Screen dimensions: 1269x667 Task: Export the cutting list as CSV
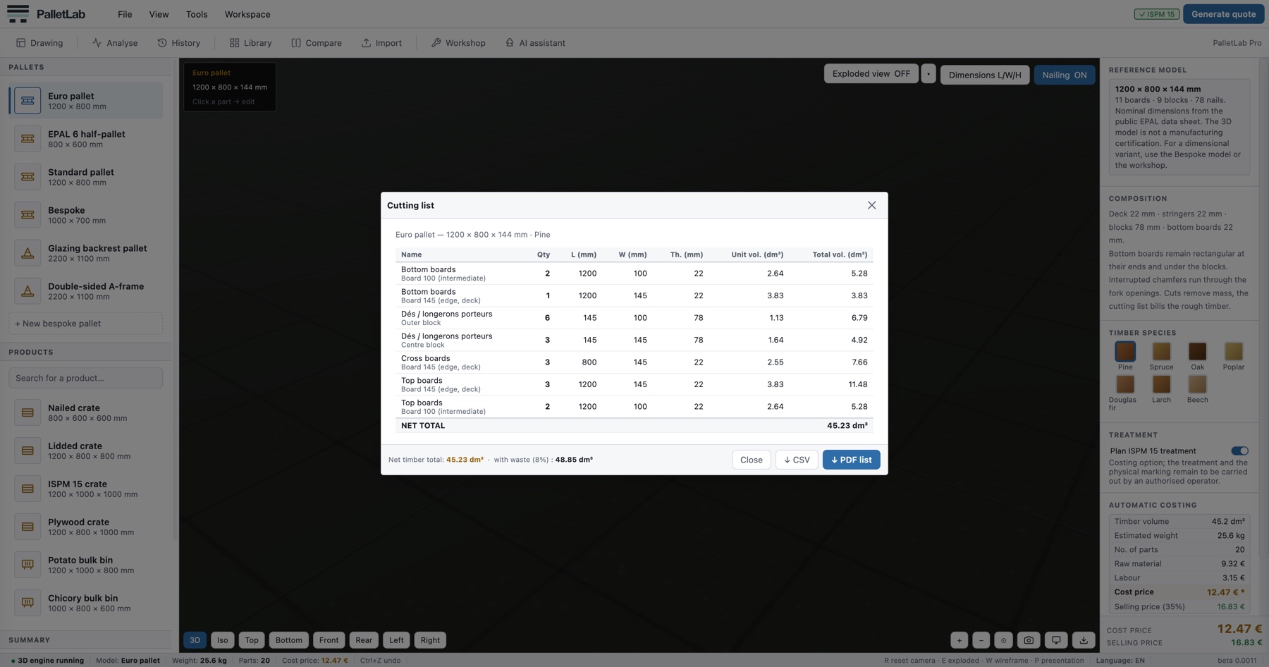click(797, 460)
